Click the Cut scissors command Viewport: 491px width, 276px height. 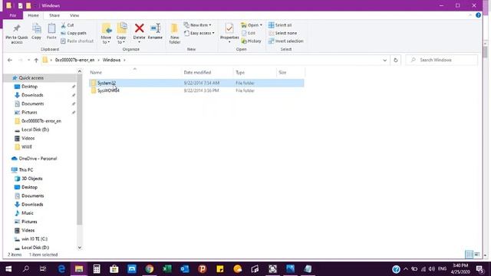pyautogui.click(x=68, y=25)
